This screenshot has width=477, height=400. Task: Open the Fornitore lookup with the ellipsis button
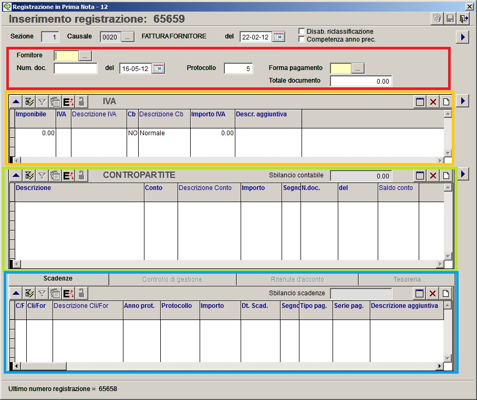click(85, 56)
